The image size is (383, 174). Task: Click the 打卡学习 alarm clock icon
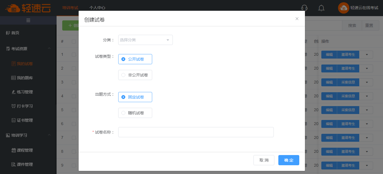pyautogui.click(x=13, y=106)
